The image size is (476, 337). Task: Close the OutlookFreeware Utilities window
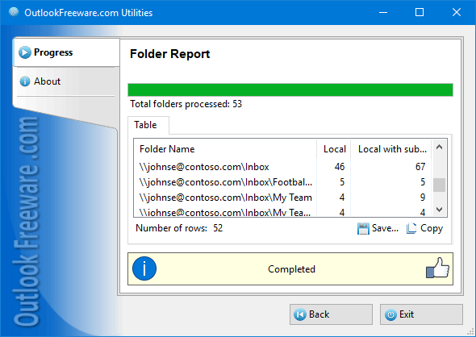[457, 12]
